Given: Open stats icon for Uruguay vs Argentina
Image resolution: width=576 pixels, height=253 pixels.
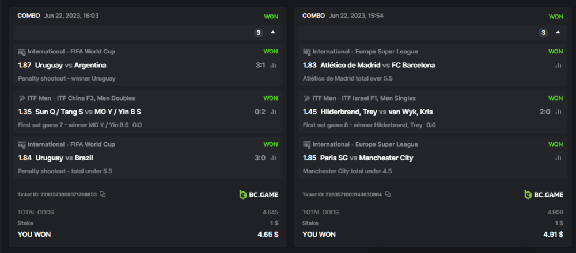Looking at the screenshot, I should (x=274, y=66).
